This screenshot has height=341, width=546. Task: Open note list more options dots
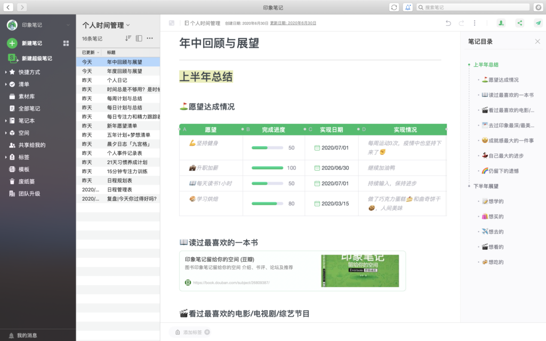150,38
